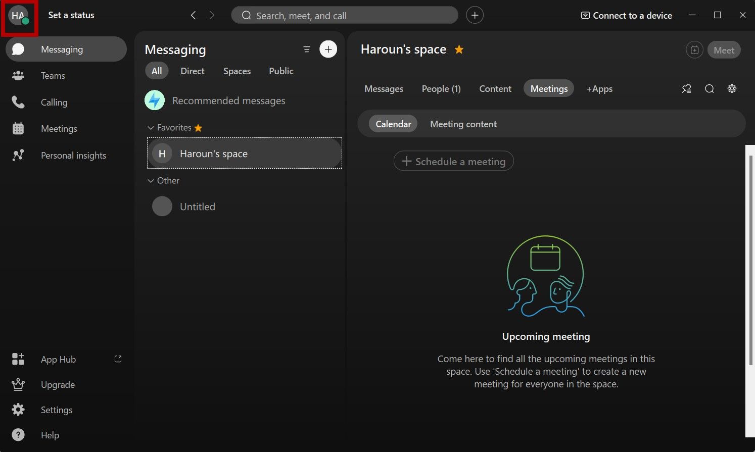Screen dimensions: 755x452
Task: Click the Search, meet, and call field
Action: click(x=344, y=16)
